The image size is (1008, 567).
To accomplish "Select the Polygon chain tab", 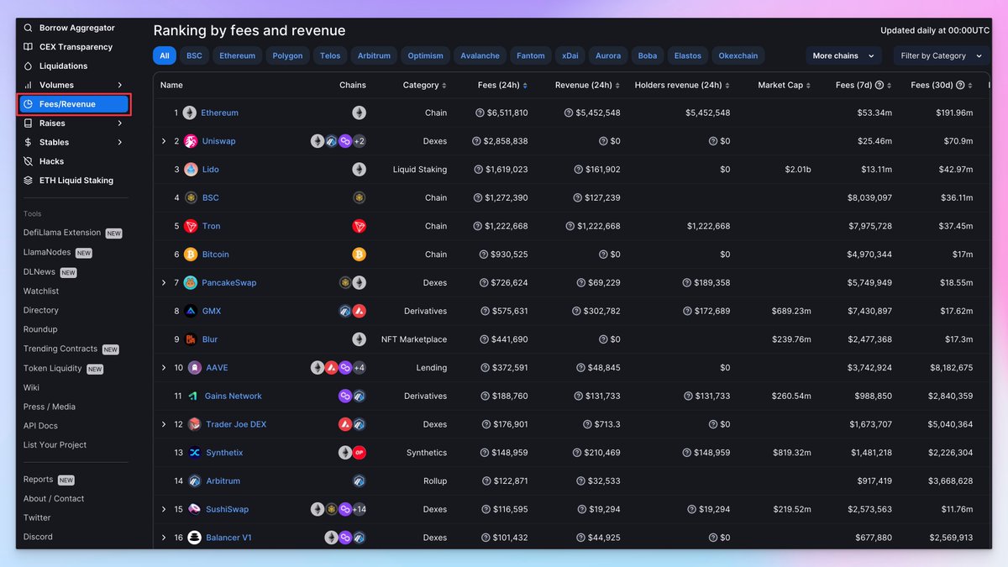I will (x=288, y=55).
